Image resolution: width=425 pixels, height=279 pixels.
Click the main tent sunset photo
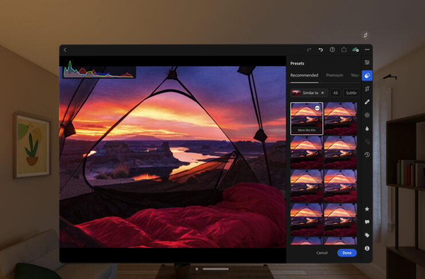173,157
